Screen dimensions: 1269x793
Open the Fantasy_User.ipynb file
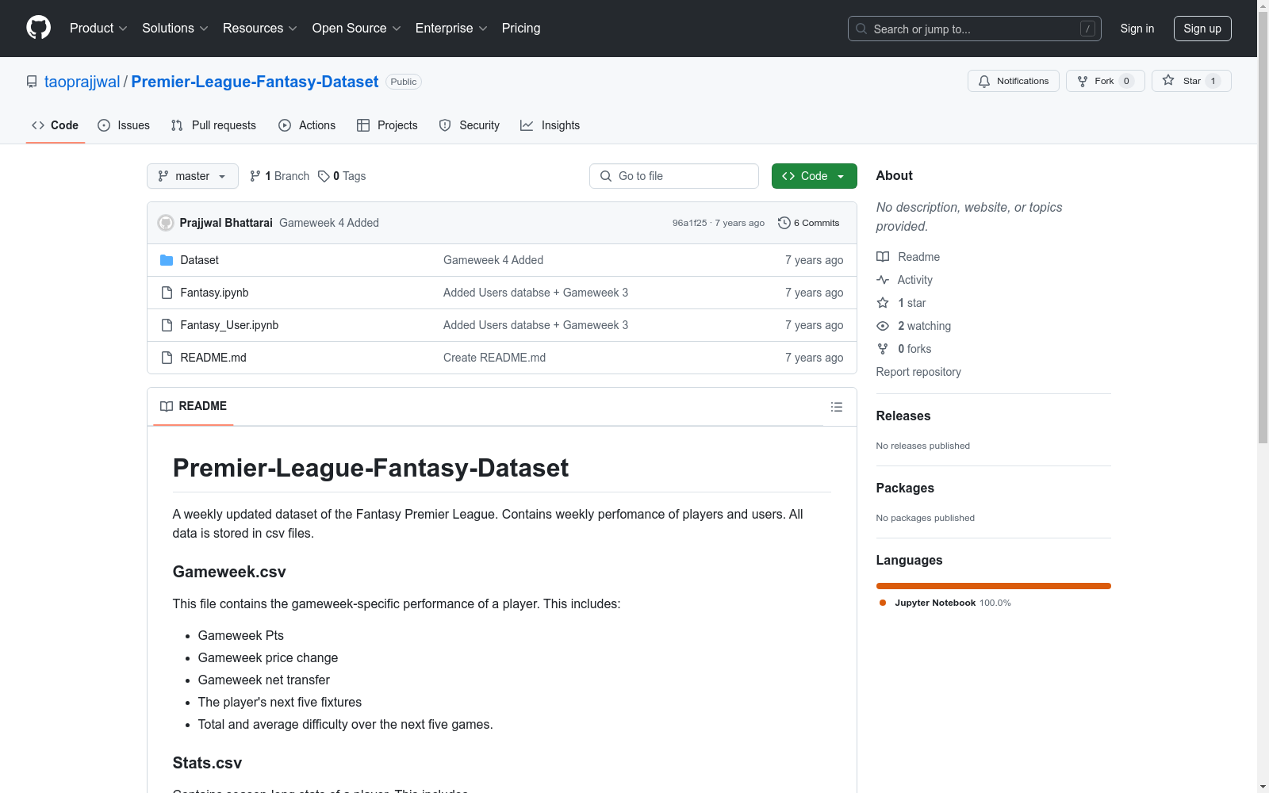(229, 325)
